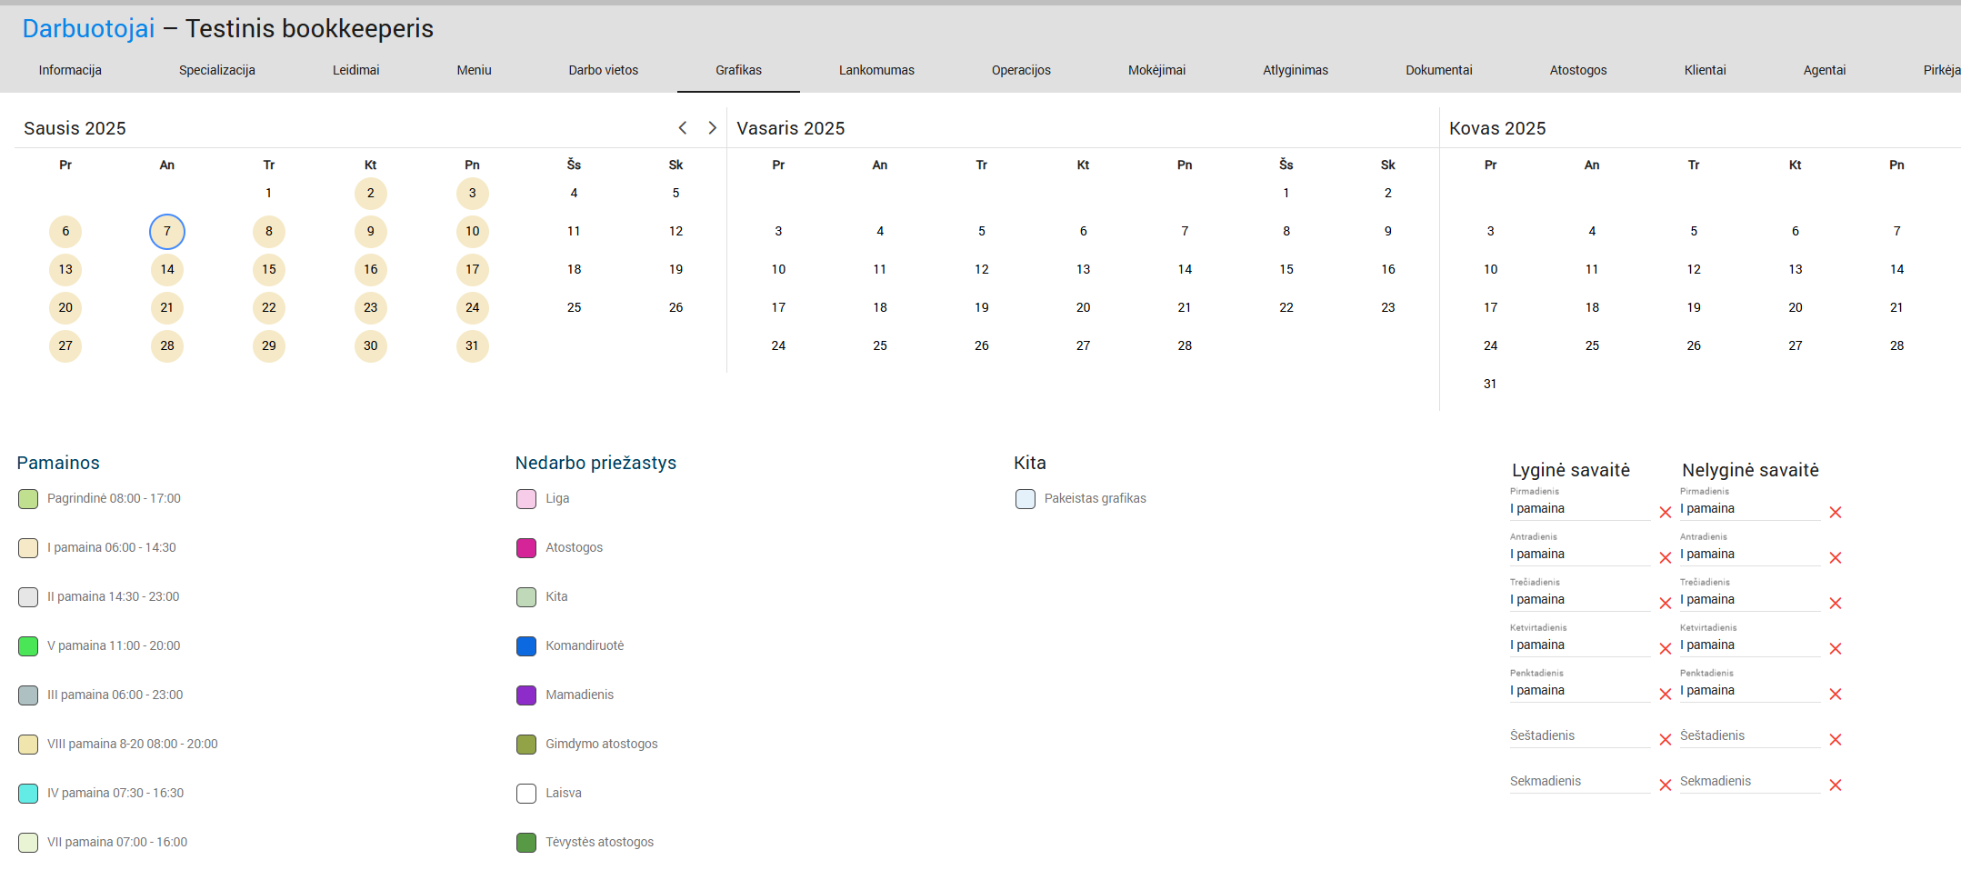Open odd week Pirmadienis shift dropdown
Viewport: 1961px width, 870px height.
tap(1749, 509)
